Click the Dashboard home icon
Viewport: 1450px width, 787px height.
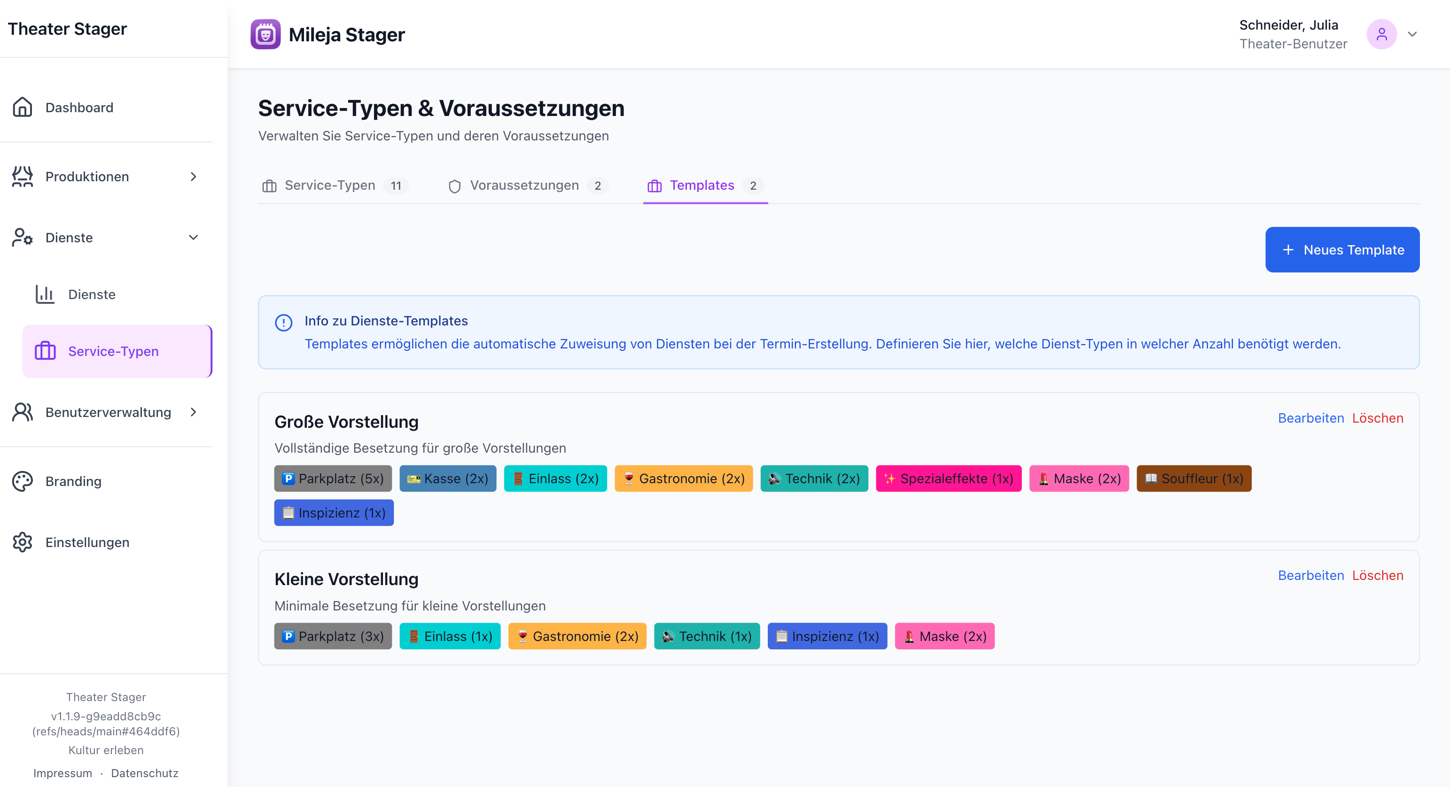[x=23, y=107]
